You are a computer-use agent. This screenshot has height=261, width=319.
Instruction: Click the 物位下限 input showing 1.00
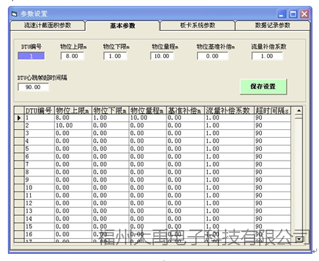tap(115, 56)
